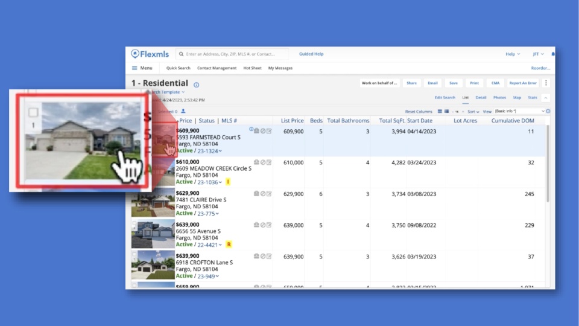Switch to the Detail tab
Viewport: 579px width, 326px height.
(481, 98)
